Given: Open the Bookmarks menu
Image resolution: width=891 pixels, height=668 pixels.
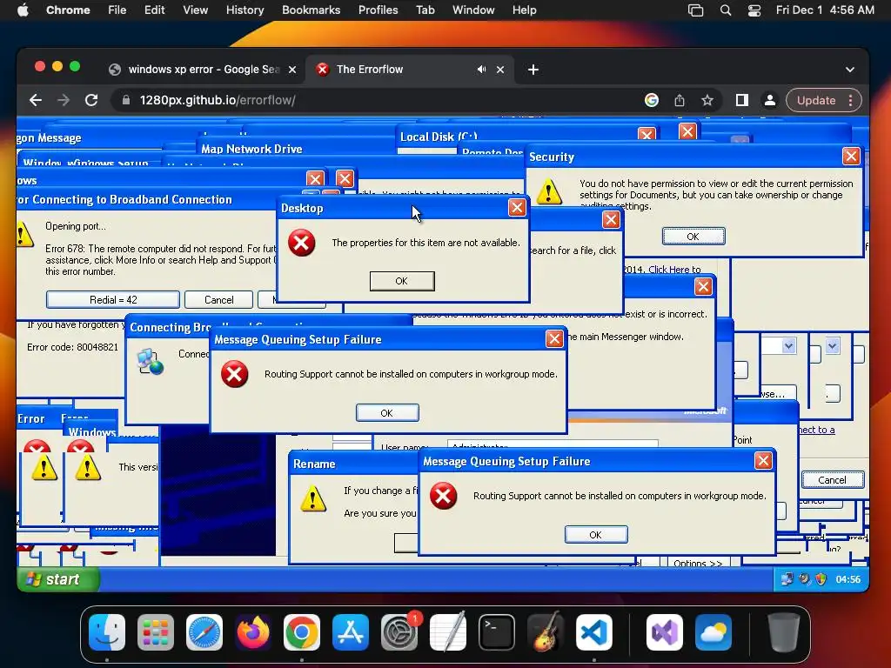Looking at the screenshot, I should point(311,10).
